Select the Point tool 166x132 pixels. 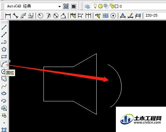pyautogui.click(x=4, y=123)
